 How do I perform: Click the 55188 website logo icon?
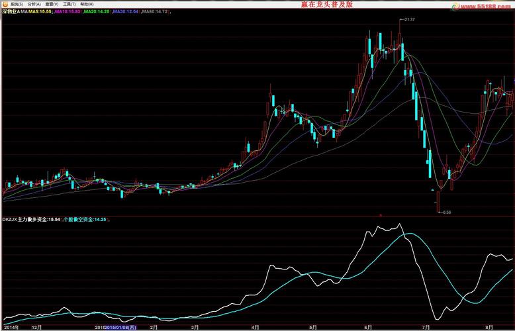455,6
